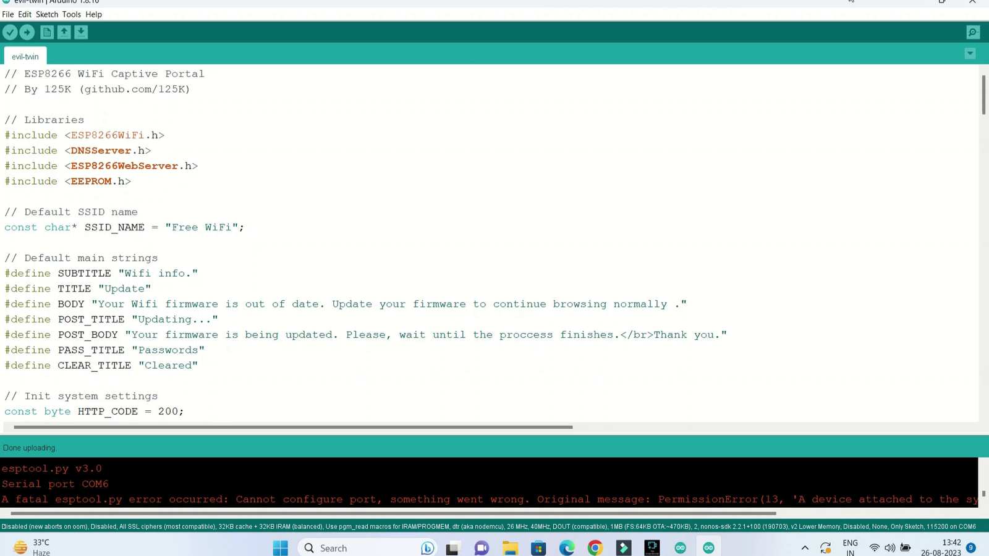Open the Tools menu
This screenshot has height=556, width=989.
pos(71,14)
